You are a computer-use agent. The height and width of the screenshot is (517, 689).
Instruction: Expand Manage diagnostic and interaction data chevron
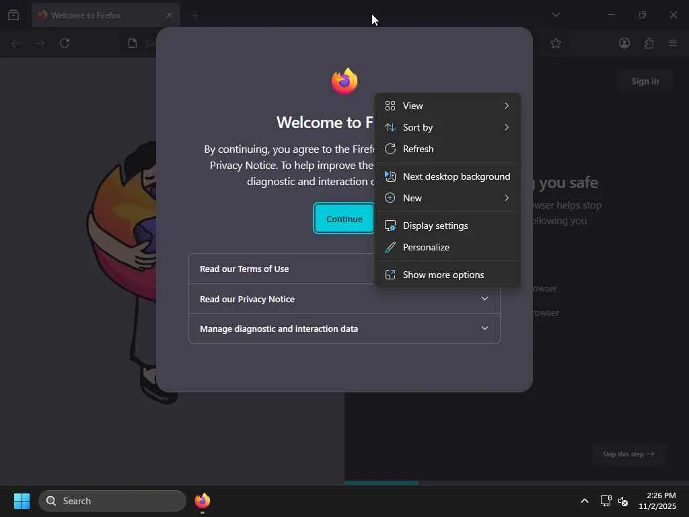[484, 329]
